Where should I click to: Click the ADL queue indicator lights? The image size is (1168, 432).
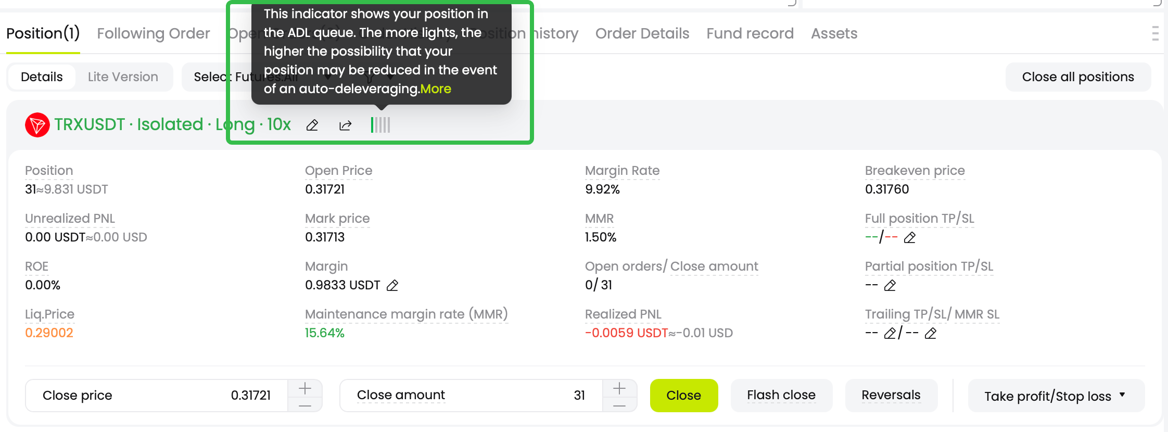pyautogui.click(x=379, y=125)
